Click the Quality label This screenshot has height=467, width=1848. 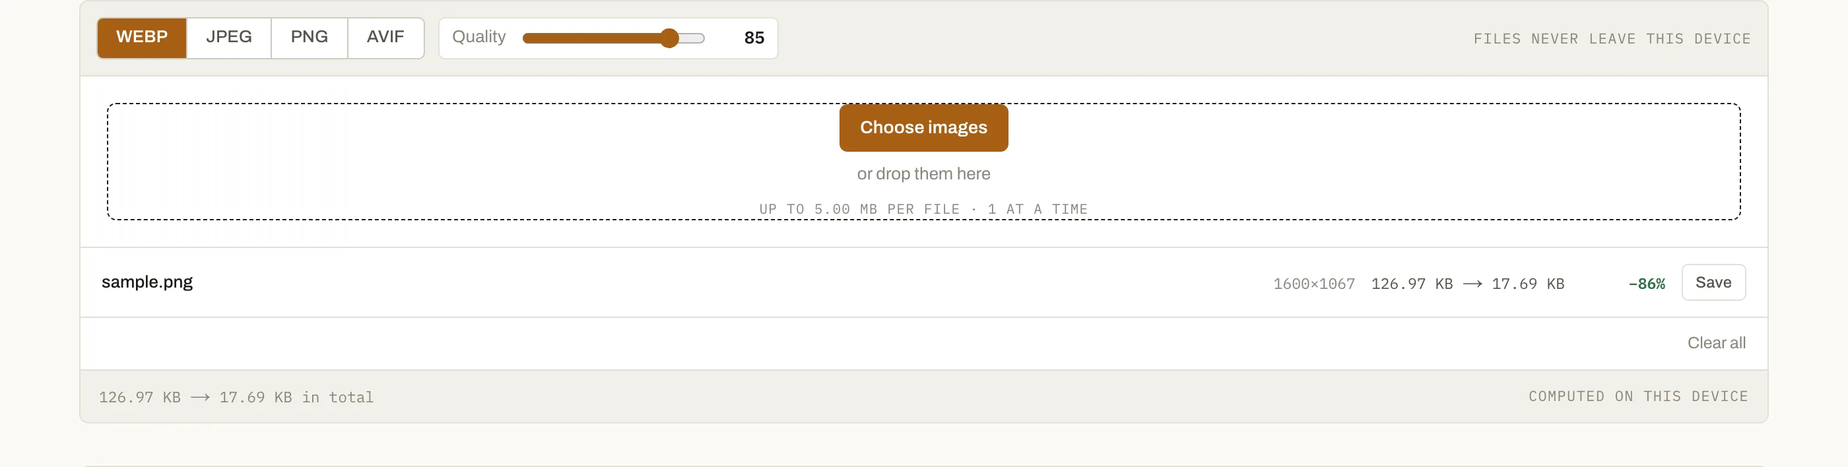(x=478, y=36)
